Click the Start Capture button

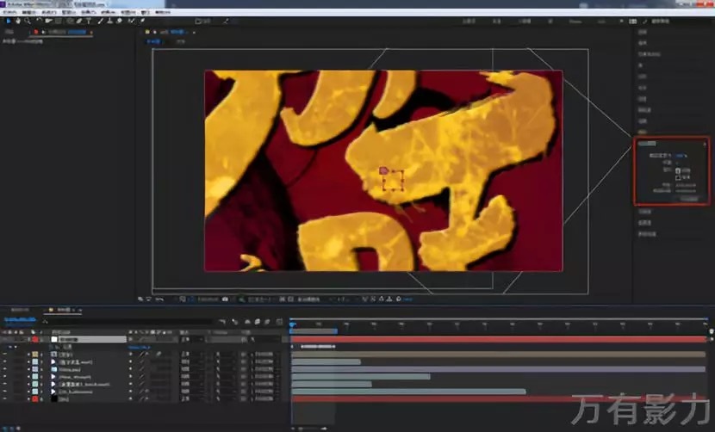click(689, 199)
